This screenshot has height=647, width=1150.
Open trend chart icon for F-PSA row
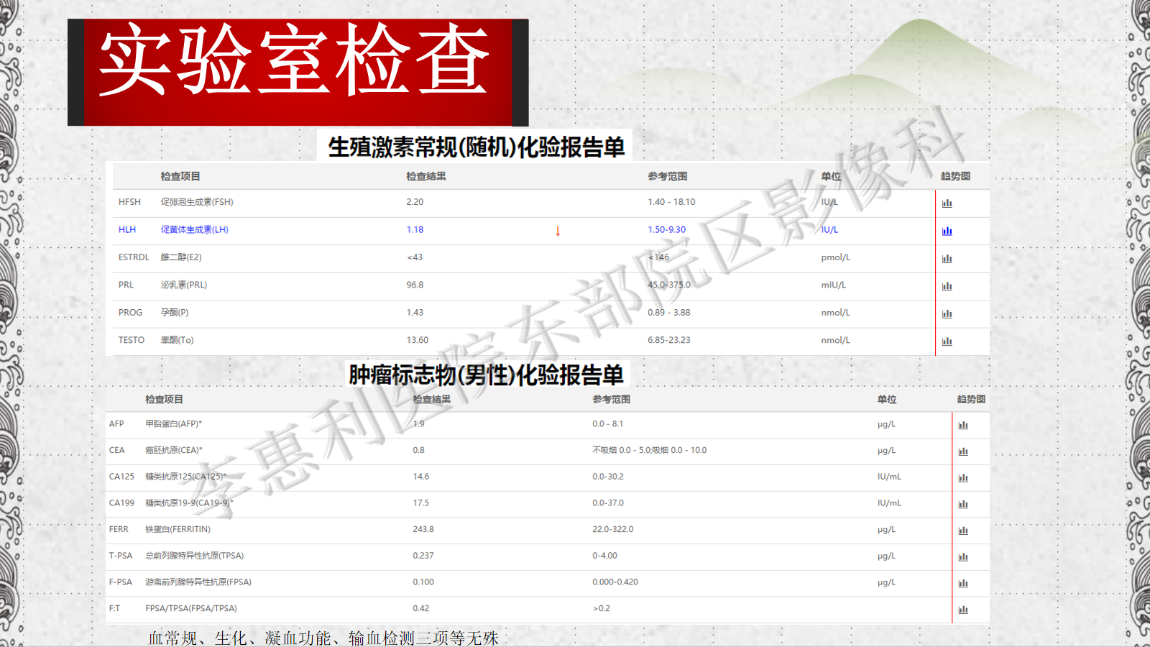click(x=963, y=583)
